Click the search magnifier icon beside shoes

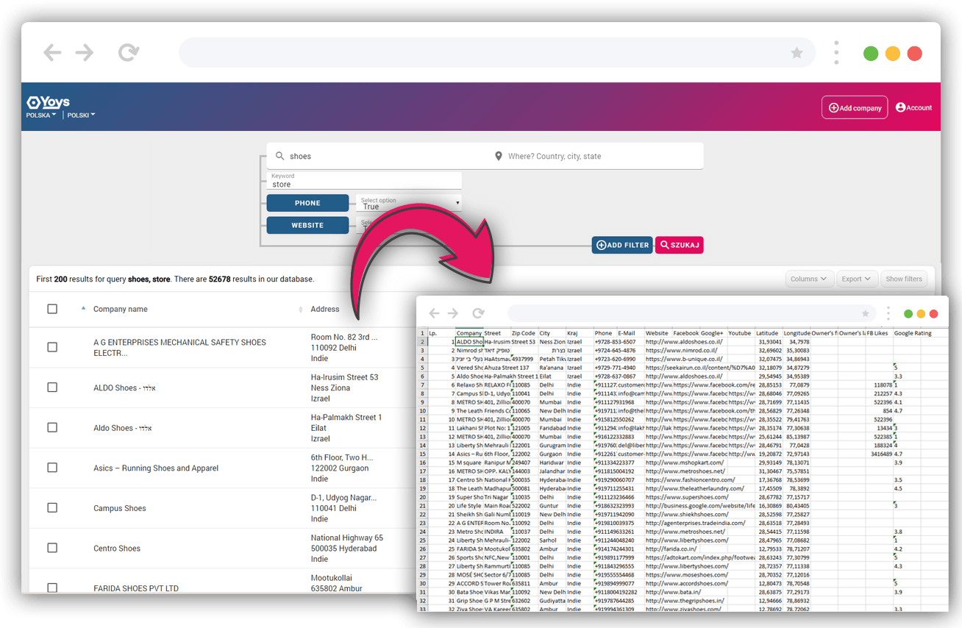[x=280, y=156]
